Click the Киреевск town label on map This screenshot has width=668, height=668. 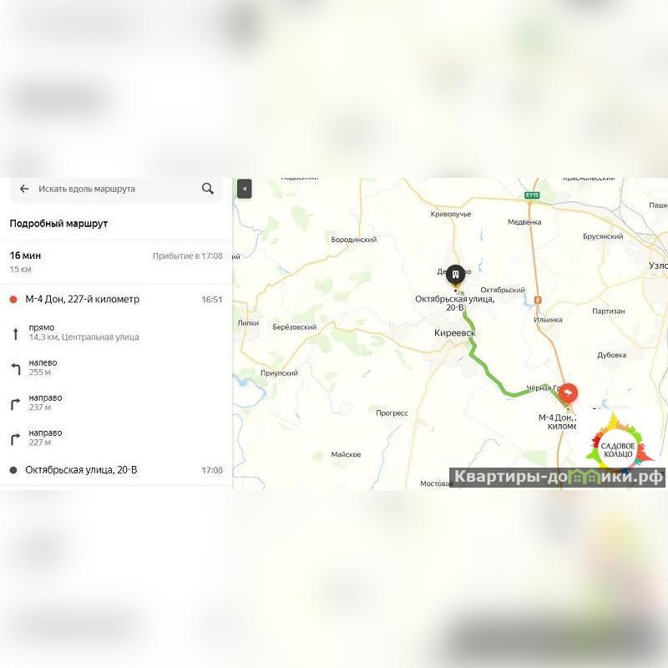(x=454, y=332)
